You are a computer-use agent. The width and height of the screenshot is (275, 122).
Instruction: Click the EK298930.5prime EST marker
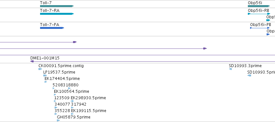pos(72,101)
